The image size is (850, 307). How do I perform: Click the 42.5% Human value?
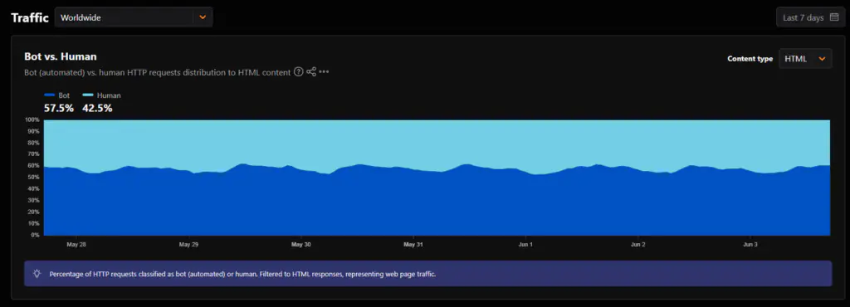[97, 109]
